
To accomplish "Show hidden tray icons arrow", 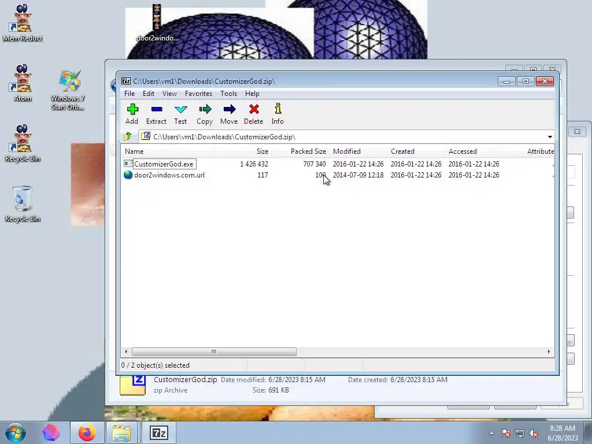I will click(x=491, y=434).
